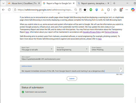
Task: Open the blue shield extension icon
Action: pos(97,10)
